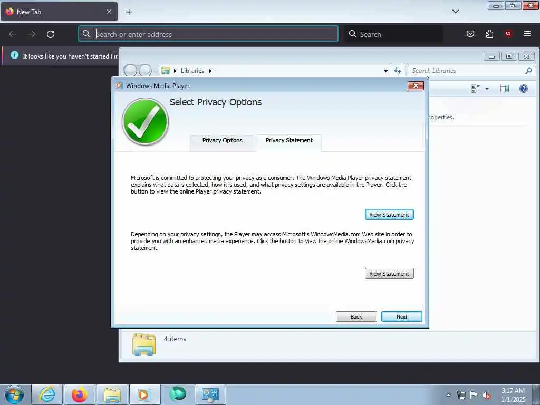Open the Windows Start menu
The image size is (540, 405).
click(14, 394)
